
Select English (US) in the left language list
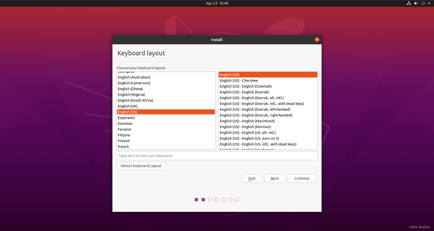pos(166,112)
